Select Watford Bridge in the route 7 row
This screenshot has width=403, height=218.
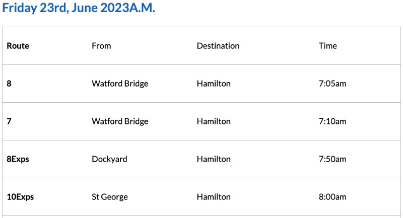pyautogui.click(x=120, y=121)
